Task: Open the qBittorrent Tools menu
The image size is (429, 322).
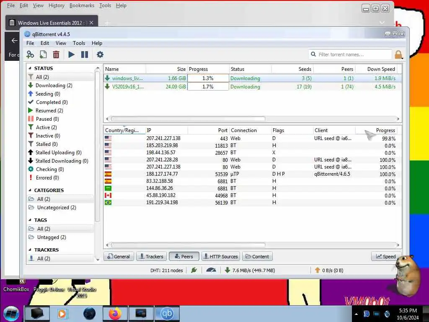Action: tap(79, 43)
